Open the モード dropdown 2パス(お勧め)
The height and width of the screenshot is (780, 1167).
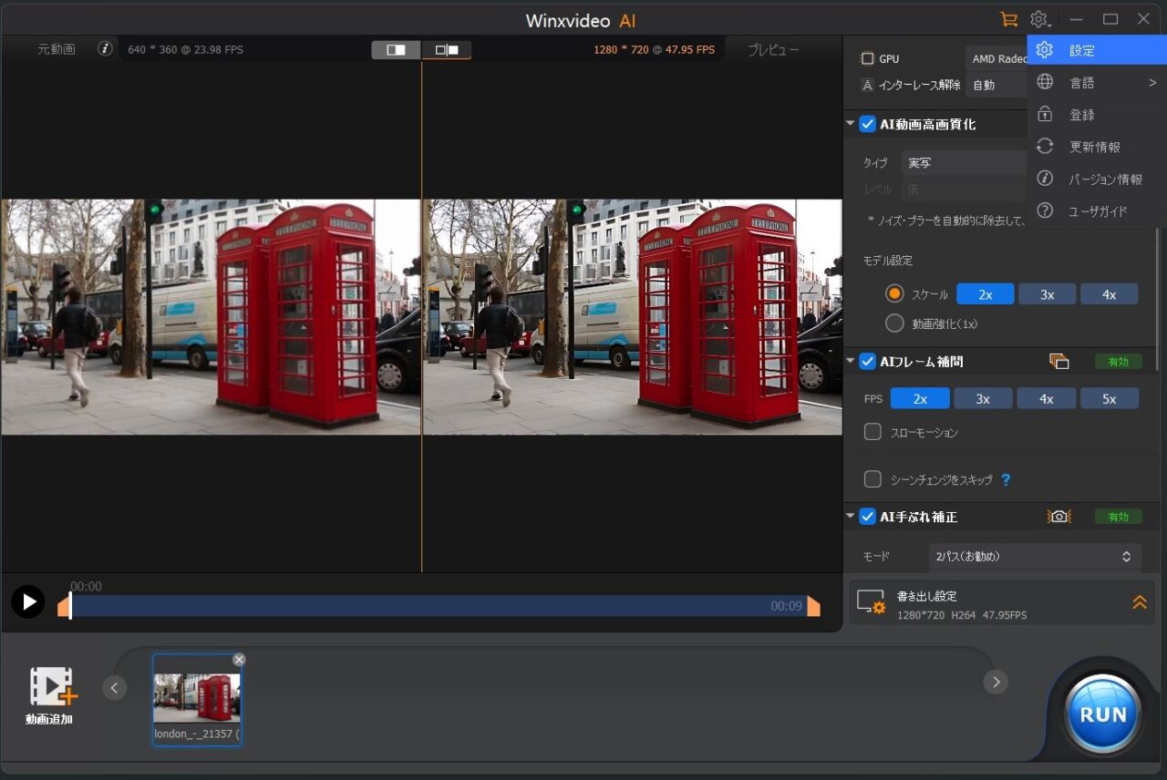1035,556
